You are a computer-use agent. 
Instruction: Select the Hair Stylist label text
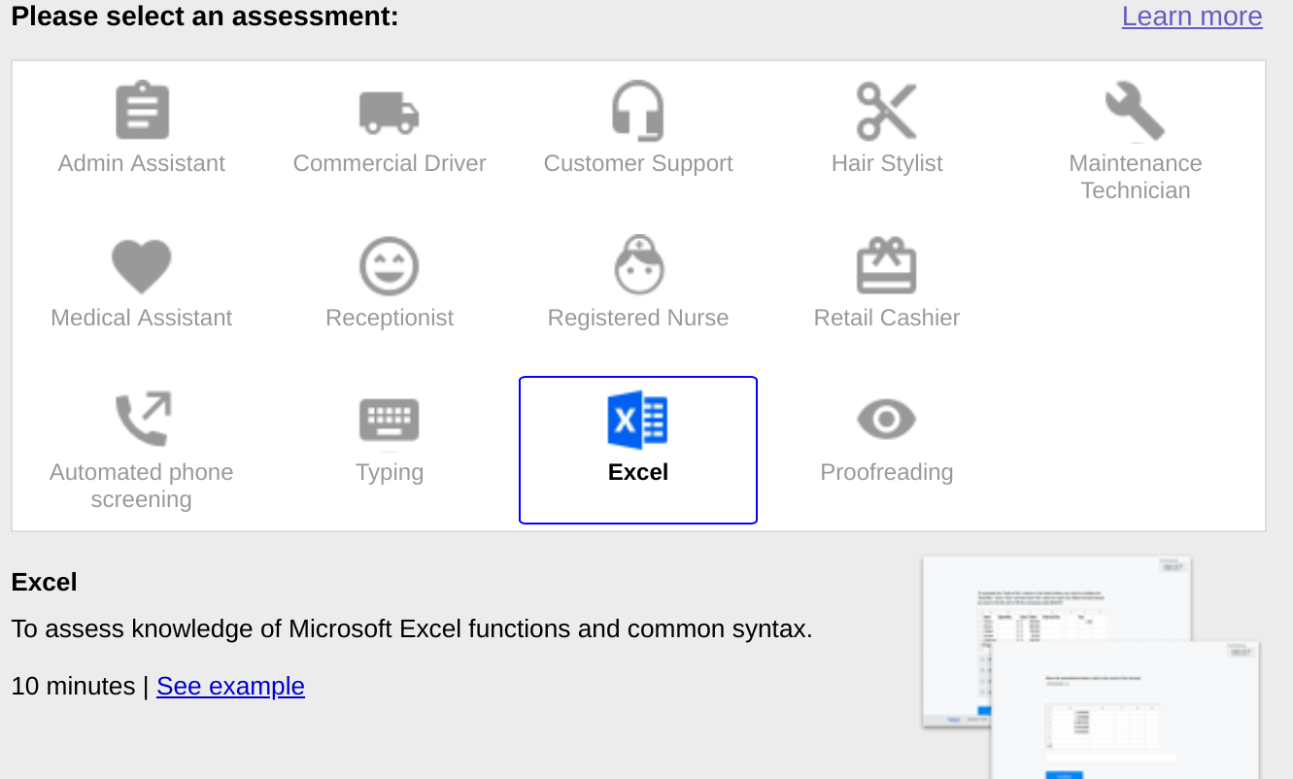point(887,162)
